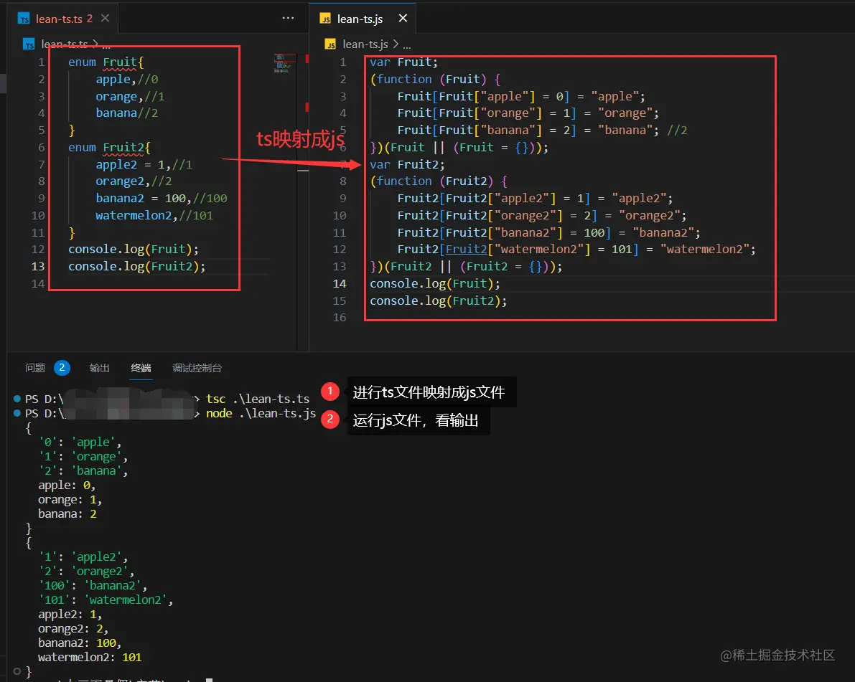Open the 输出 output panel tab
This screenshot has height=682, width=855.
pyautogui.click(x=99, y=368)
